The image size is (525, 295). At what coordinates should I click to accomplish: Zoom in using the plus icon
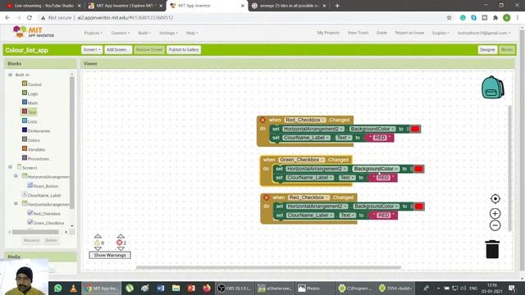[x=495, y=213]
